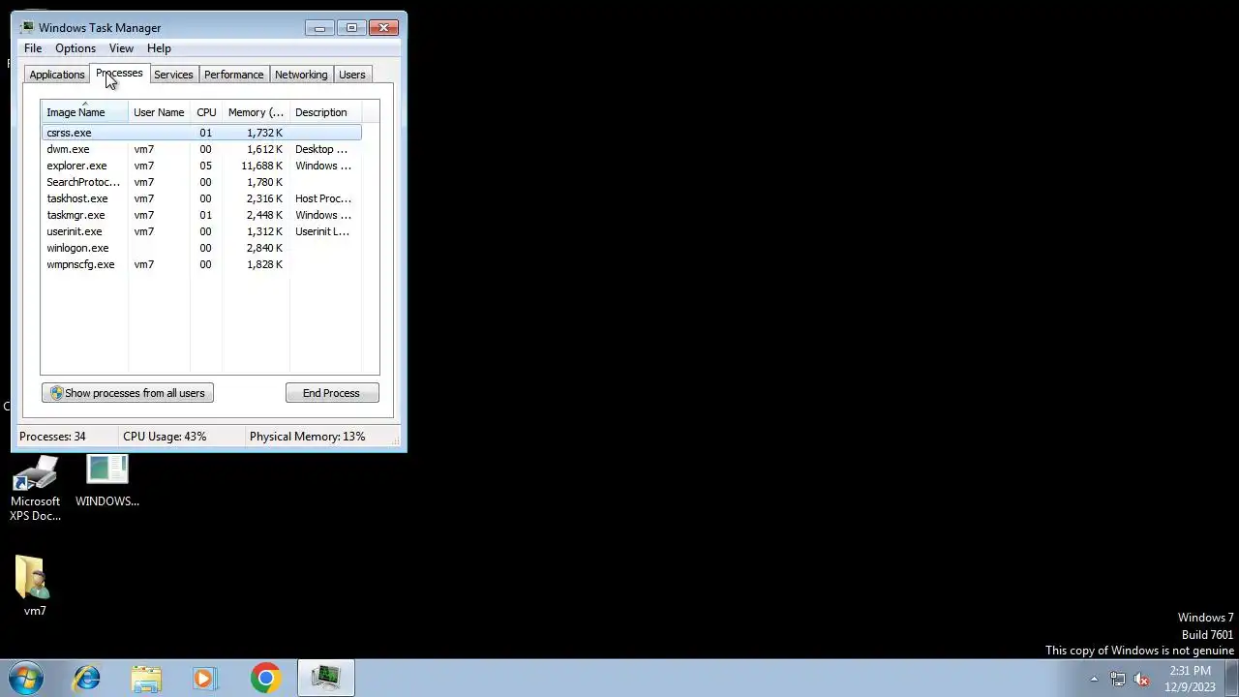The image size is (1239, 697).
Task: Select the wmpnscfg.exe process row
Action: click(x=201, y=264)
